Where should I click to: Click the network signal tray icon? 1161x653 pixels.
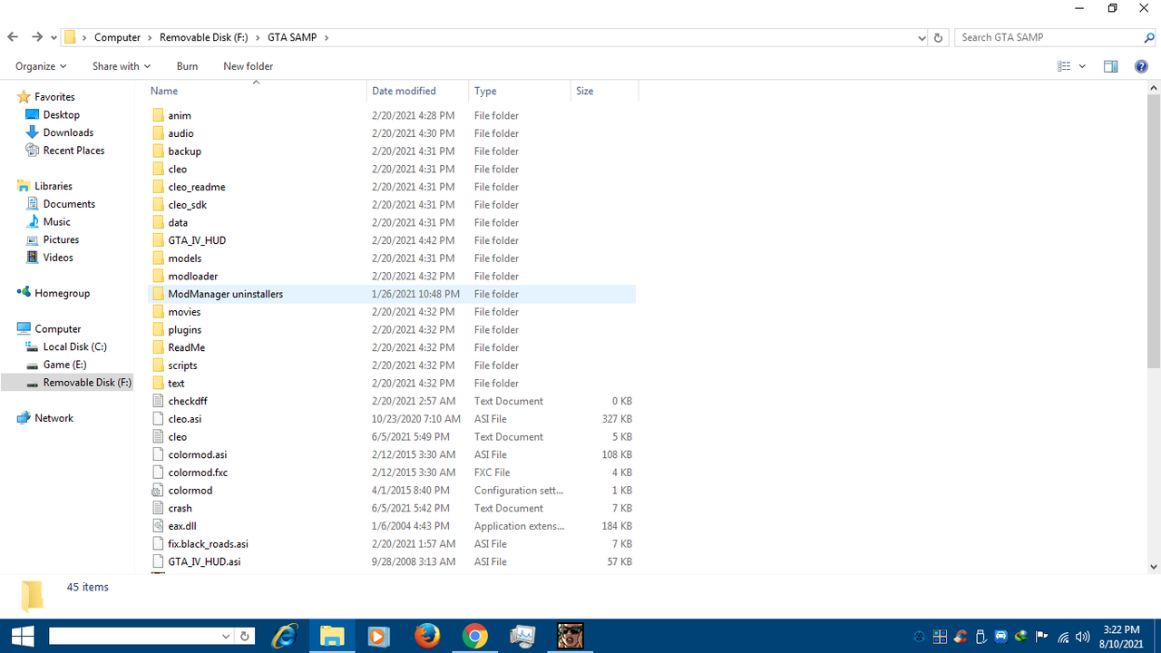pos(1063,637)
